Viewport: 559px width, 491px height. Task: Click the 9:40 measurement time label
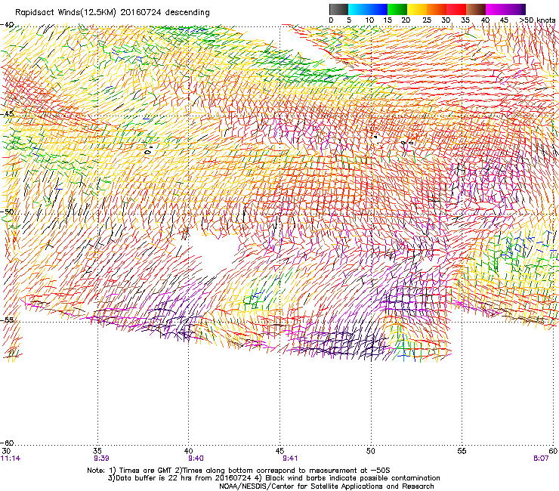pyautogui.click(x=196, y=459)
